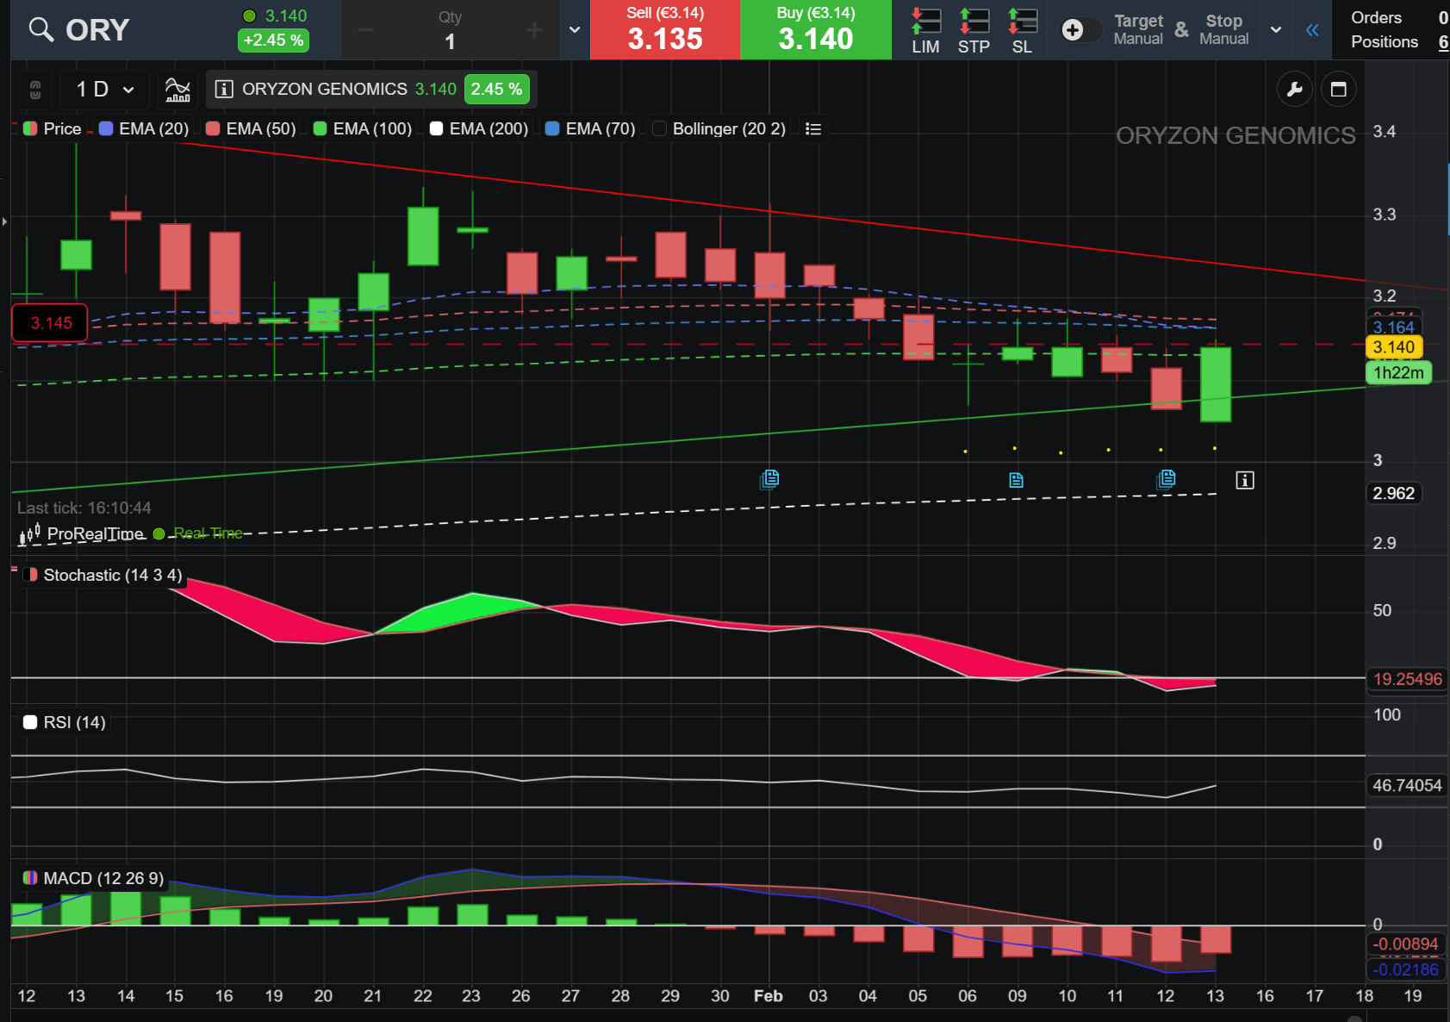Select the STP stop order icon

(974, 30)
